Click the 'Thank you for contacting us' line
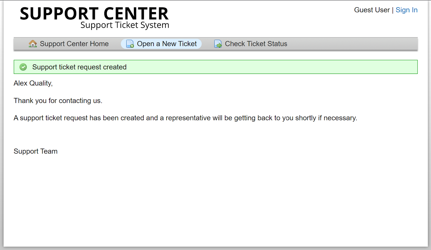The image size is (431, 250). point(58,101)
